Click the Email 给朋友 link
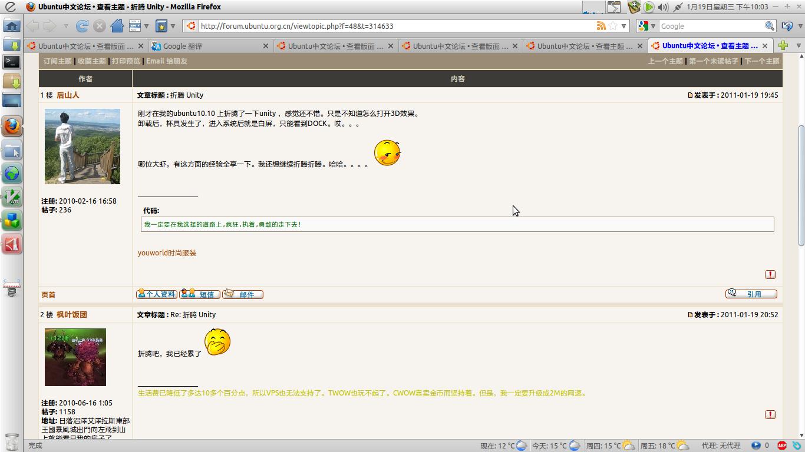The image size is (805, 452). tap(167, 61)
